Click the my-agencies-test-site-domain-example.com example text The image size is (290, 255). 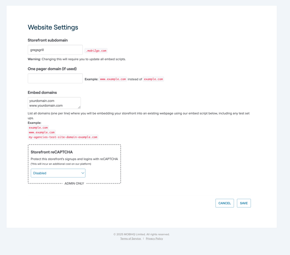63,137
